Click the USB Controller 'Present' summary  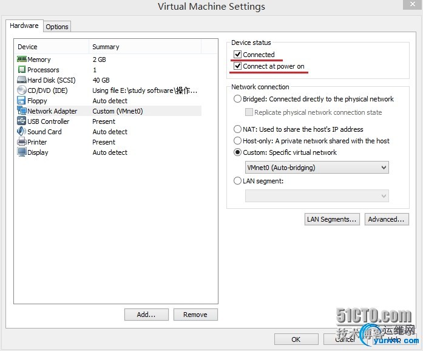pyautogui.click(x=104, y=121)
